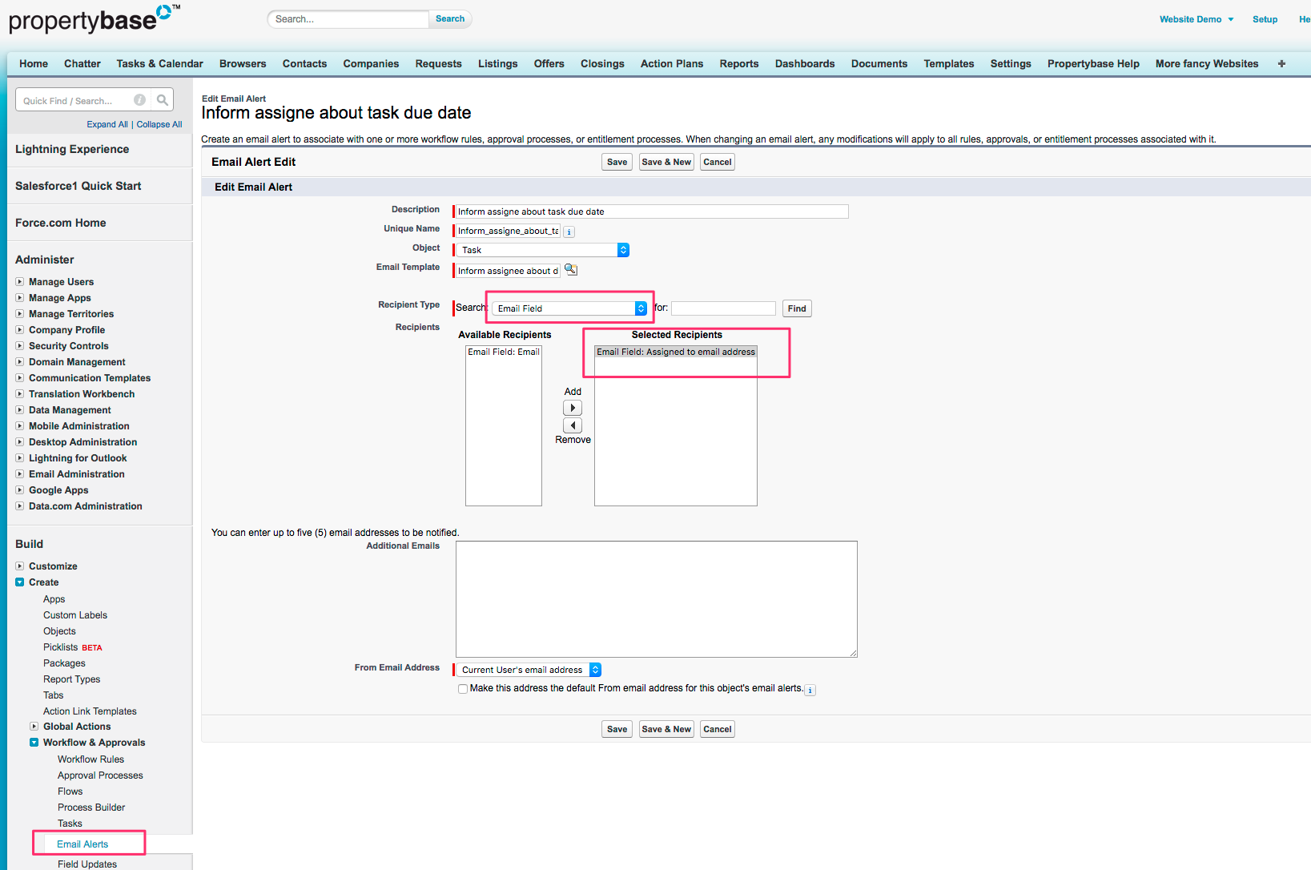Open the Templates tab
The height and width of the screenshot is (870, 1311).
click(949, 63)
